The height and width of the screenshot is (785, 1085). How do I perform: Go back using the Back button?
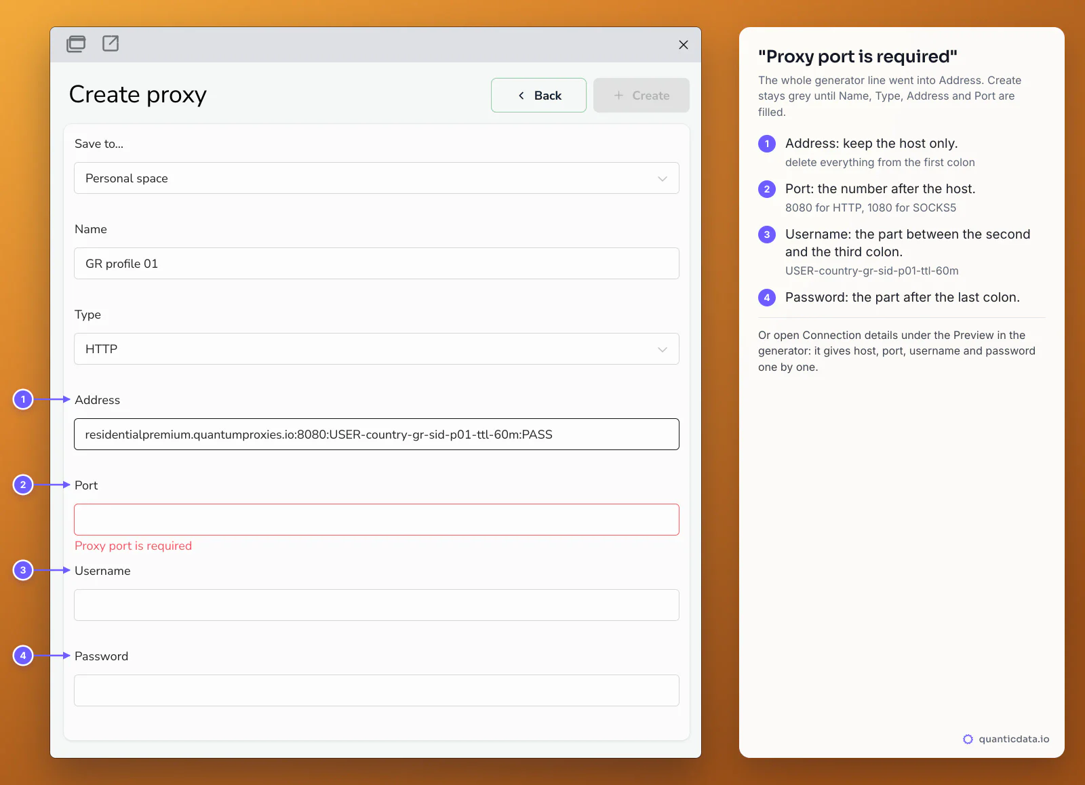538,96
